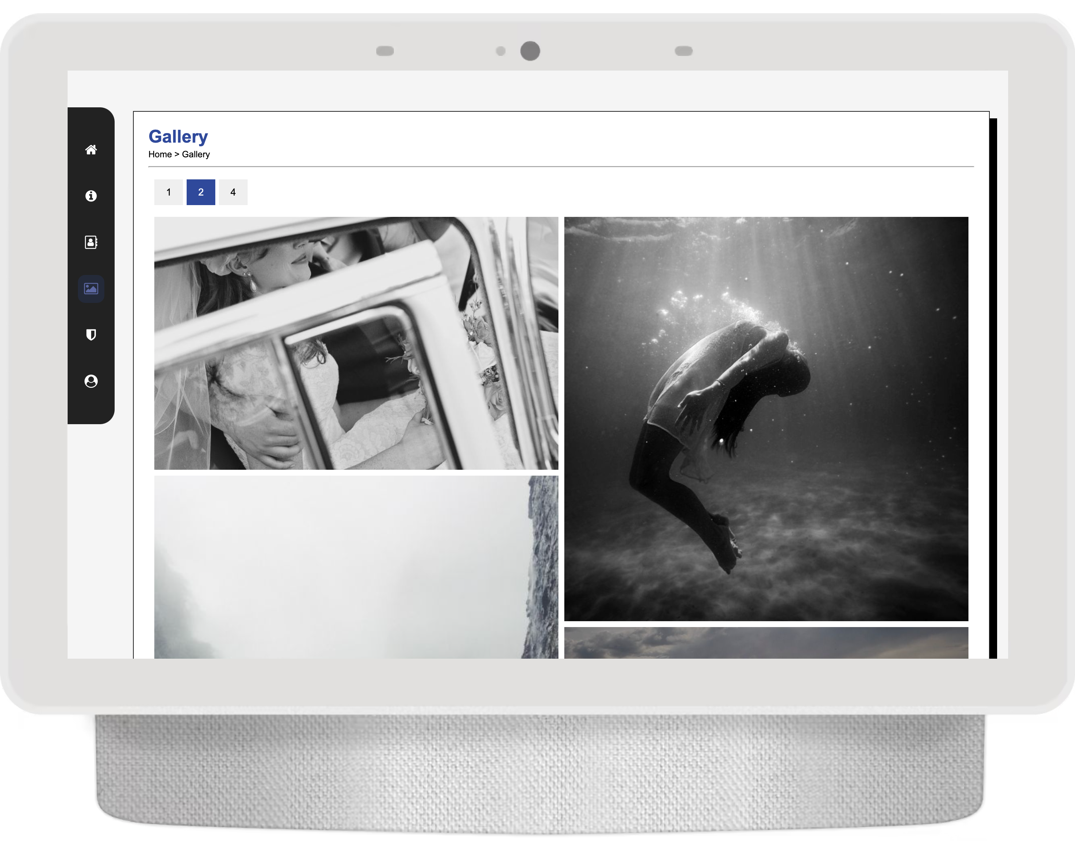
Task: Click the Gallery breadcrumb link
Action: (x=196, y=154)
